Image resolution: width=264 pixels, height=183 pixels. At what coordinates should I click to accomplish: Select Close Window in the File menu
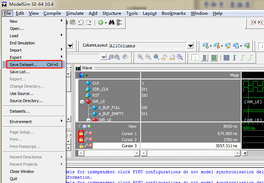(34, 171)
